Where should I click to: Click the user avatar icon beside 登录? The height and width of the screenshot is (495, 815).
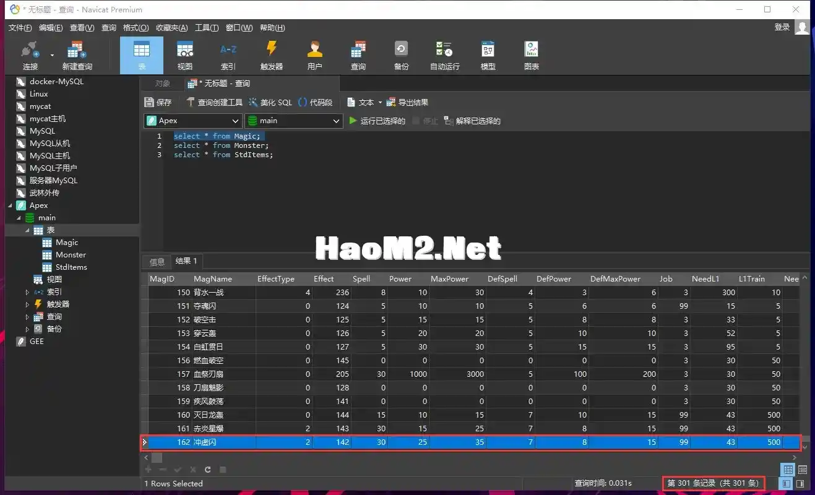pyautogui.click(x=802, y=27)
